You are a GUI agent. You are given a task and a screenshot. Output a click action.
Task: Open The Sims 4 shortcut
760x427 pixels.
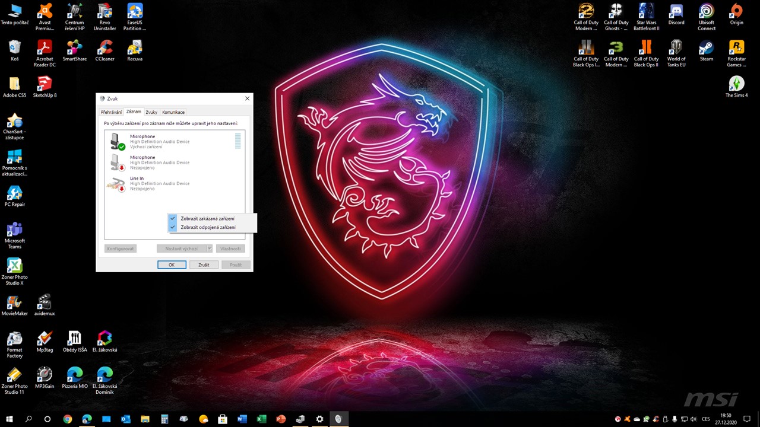pyautogui.click(x=737, y=87)
